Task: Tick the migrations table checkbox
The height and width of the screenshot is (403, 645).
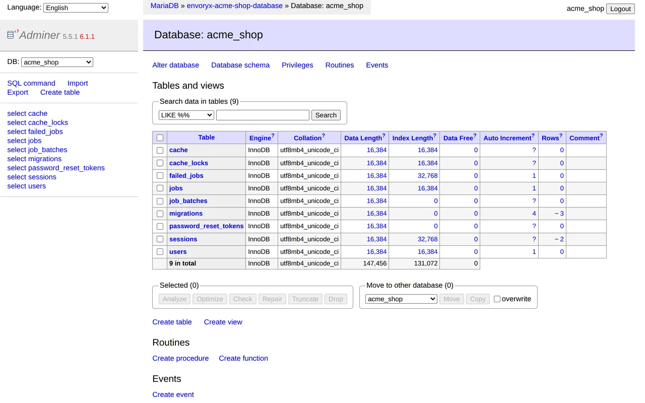Action: tap(160, 214)
